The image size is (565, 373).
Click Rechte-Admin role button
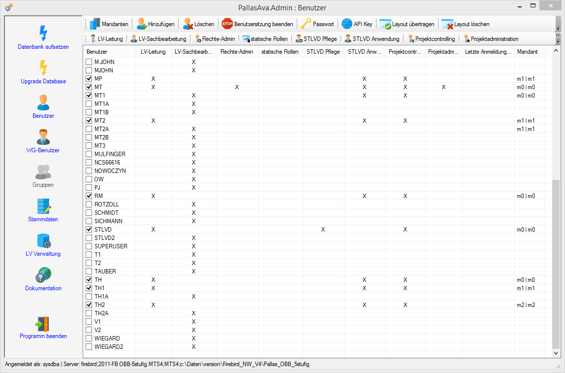215,38
